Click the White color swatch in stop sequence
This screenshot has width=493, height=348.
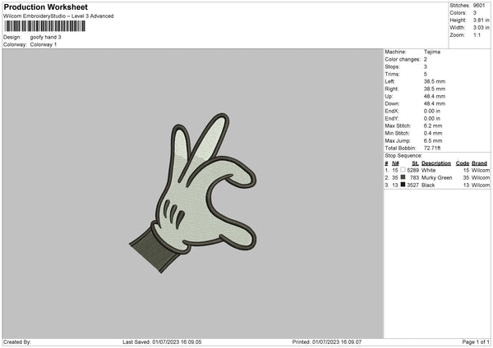[x=403, y=170]
